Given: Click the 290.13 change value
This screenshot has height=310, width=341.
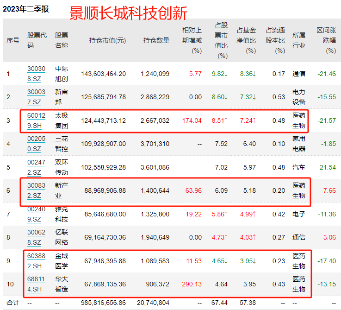Looking at the screenshot, I should pos(192,285).
